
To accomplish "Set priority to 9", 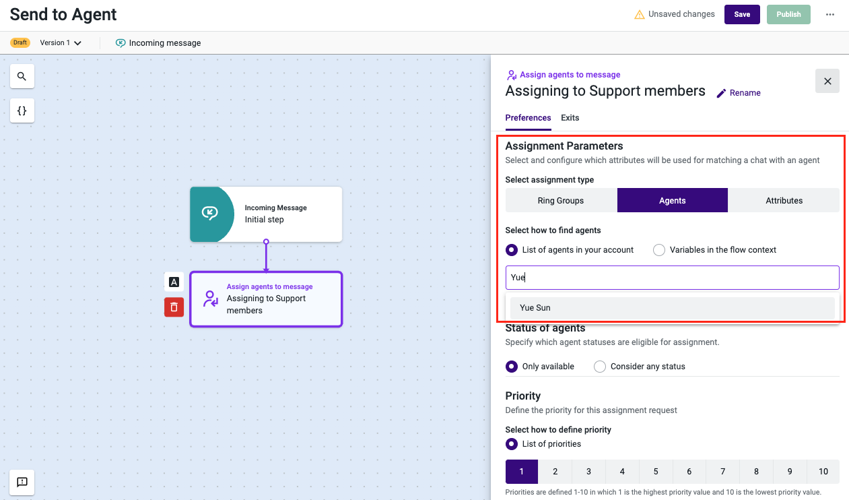I will pyautogui.click(x=790, y=472).
